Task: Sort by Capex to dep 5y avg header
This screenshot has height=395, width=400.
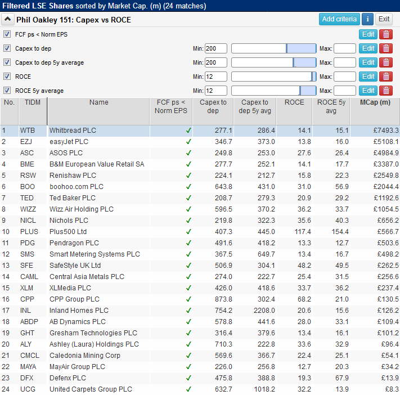Action: click(x=255, y=111)
